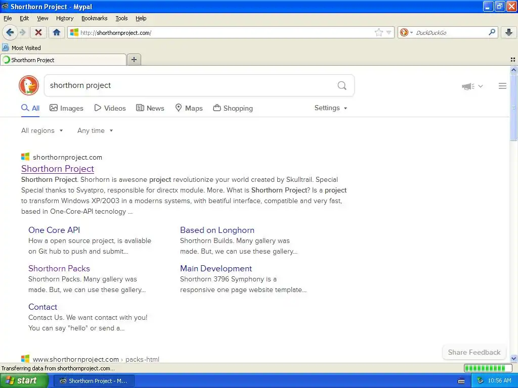Click the page loading progress bar
This screenshot has width=518, height=388.
tap(487, 368)
